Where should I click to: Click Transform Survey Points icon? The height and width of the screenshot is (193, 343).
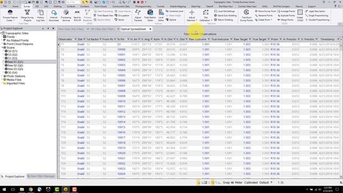tap(247, 16)
